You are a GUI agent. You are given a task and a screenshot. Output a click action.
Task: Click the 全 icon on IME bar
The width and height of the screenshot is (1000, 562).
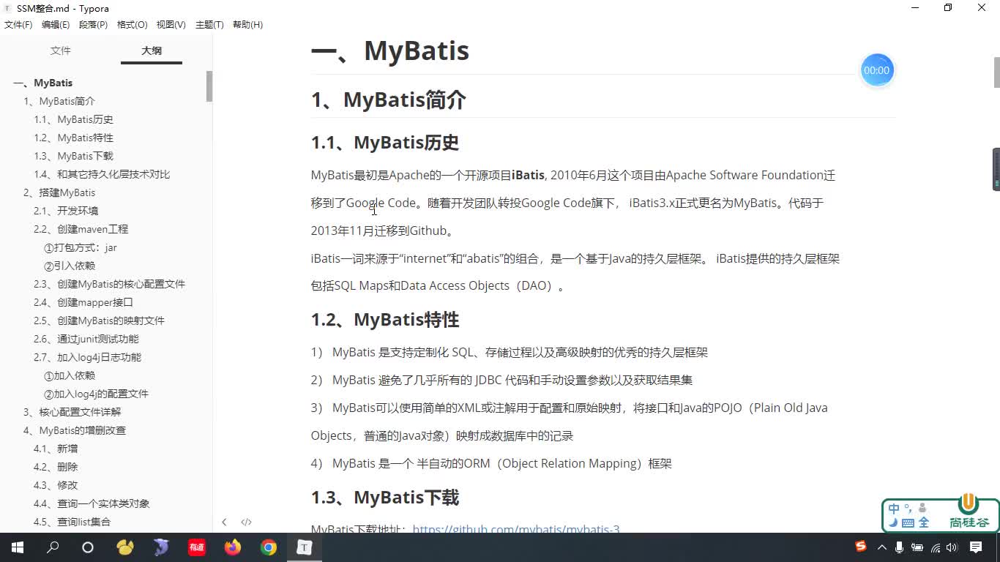[923, 522]
